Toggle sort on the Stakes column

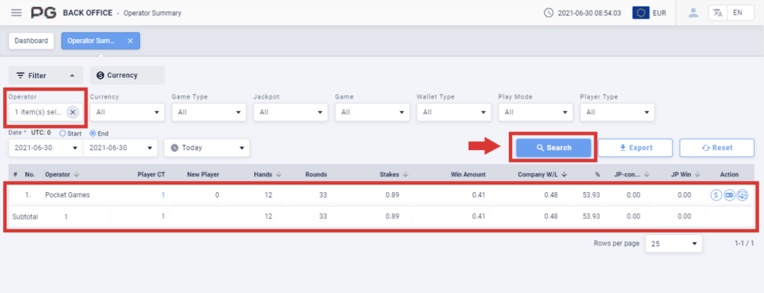point(405,174)
